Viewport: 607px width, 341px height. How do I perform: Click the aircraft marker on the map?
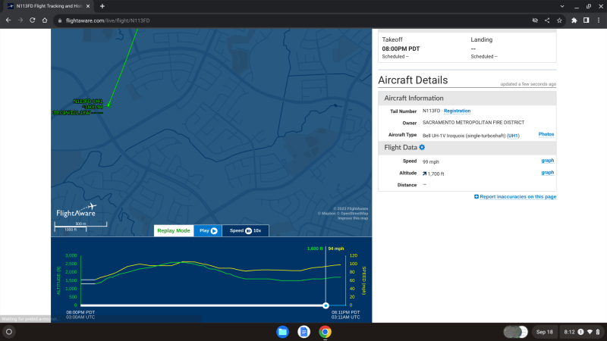(109, 105)
